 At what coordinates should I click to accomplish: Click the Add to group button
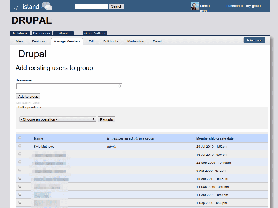(28, 97)
